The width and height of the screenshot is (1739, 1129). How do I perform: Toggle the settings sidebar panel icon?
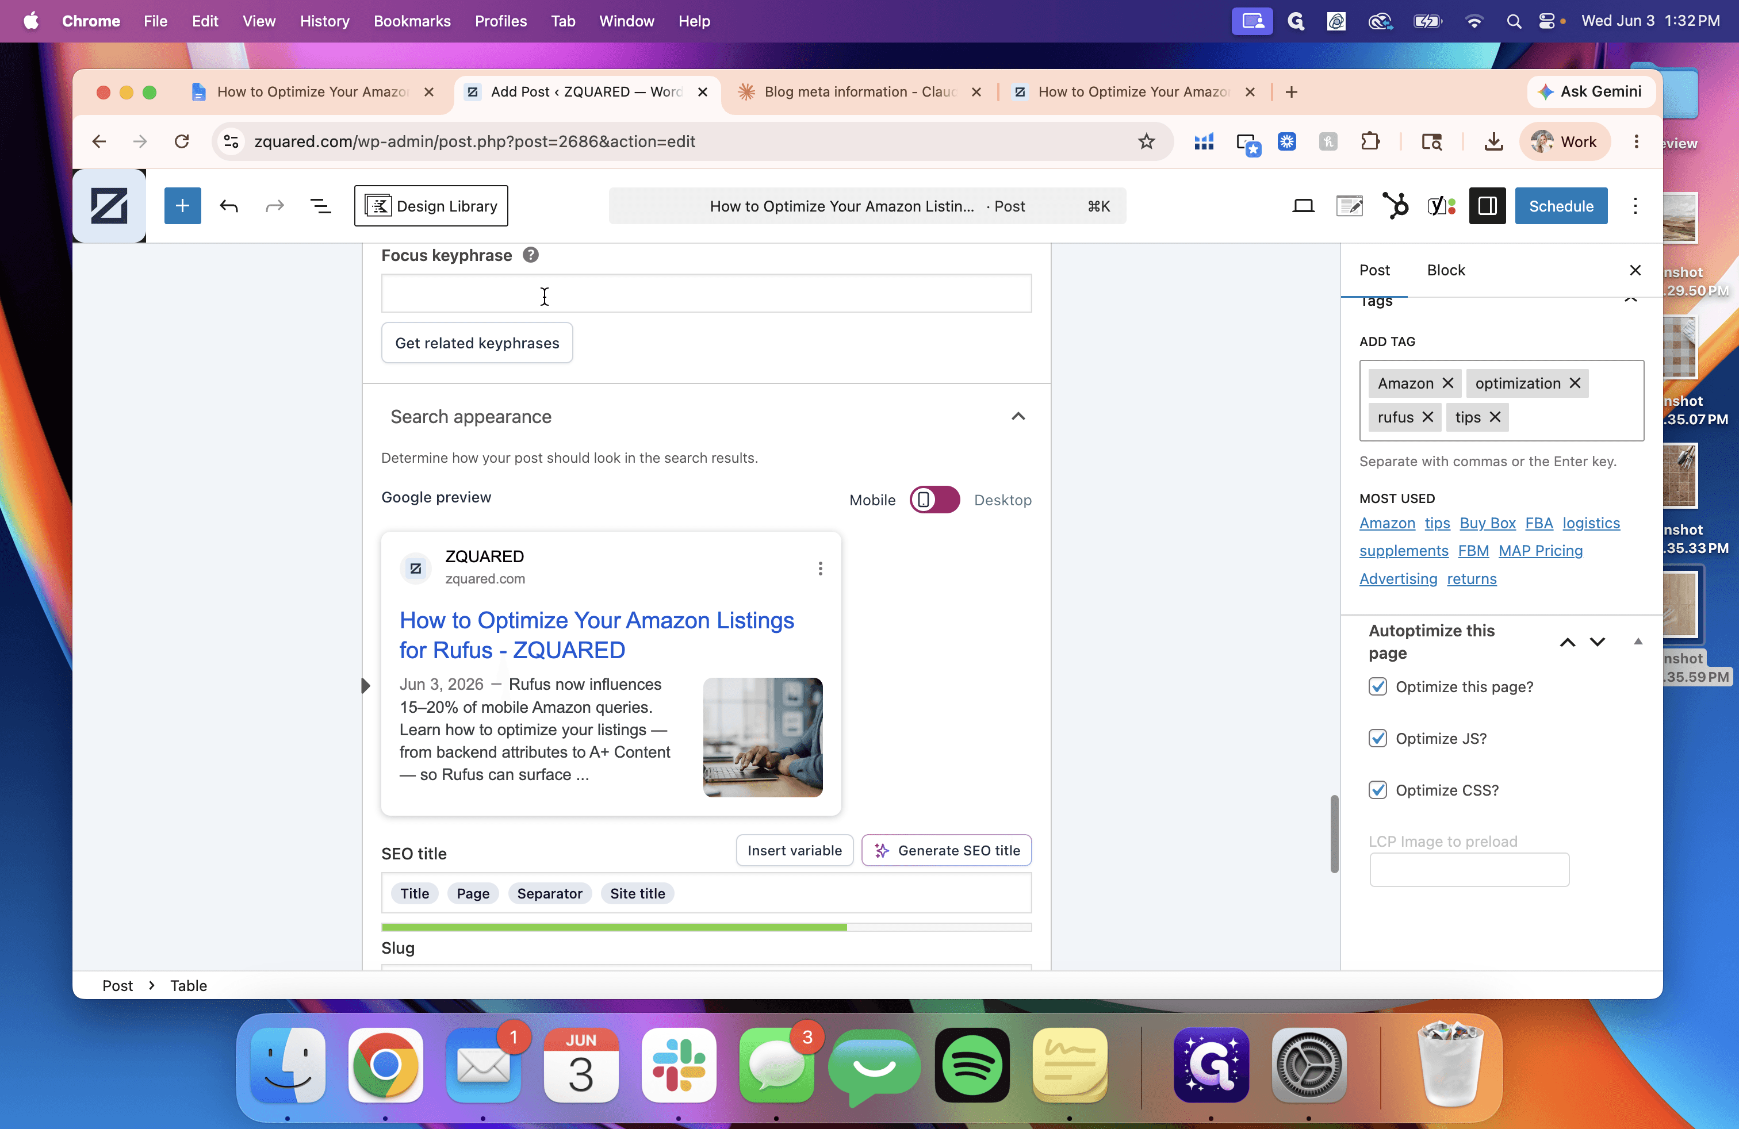click(x=1487, y=206)
